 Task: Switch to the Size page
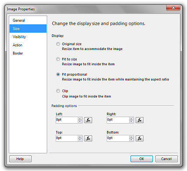28,29
